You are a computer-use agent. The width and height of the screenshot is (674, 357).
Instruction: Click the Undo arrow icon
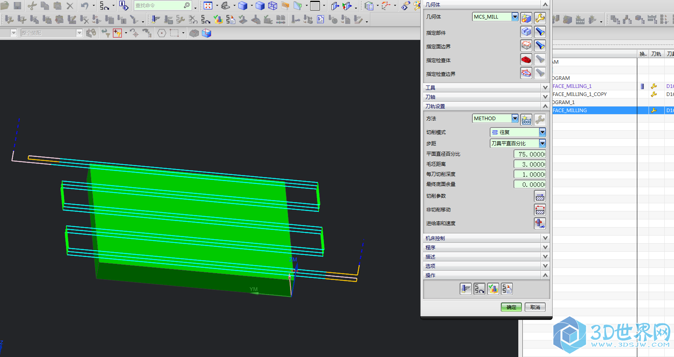(x=85, y=6)
